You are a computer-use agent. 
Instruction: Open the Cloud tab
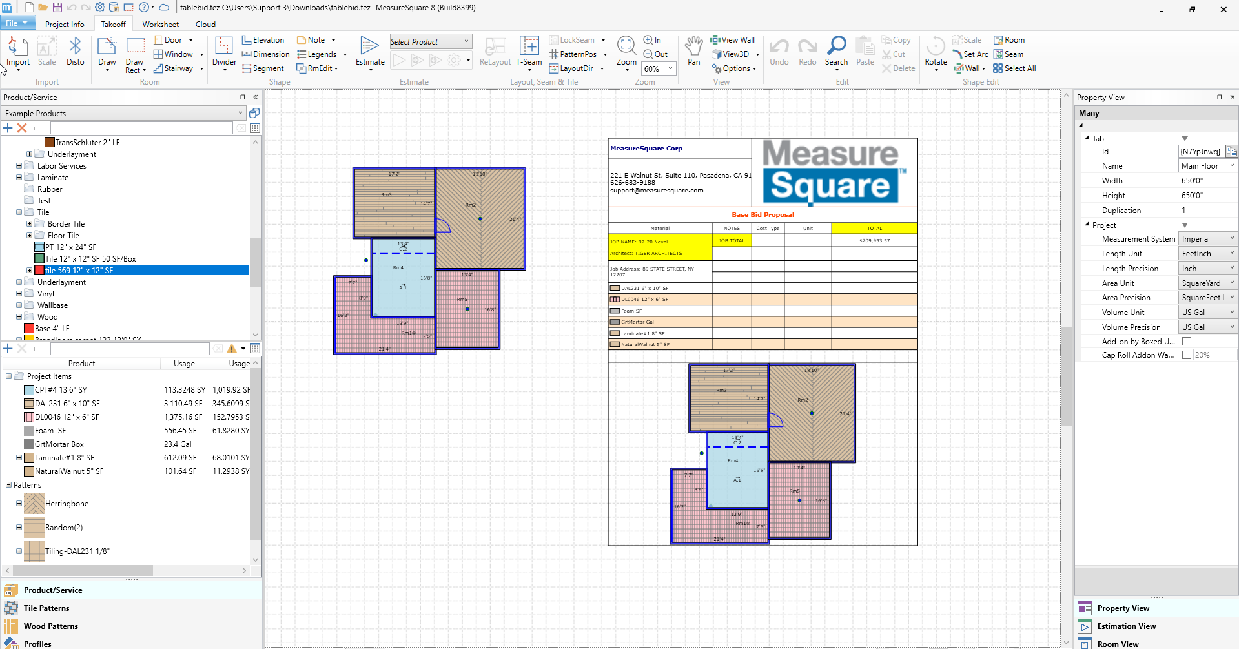click(205, 25)
